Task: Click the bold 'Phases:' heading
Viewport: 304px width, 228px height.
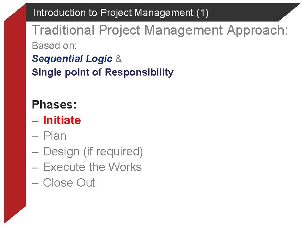Action: (x=54, y=104)
